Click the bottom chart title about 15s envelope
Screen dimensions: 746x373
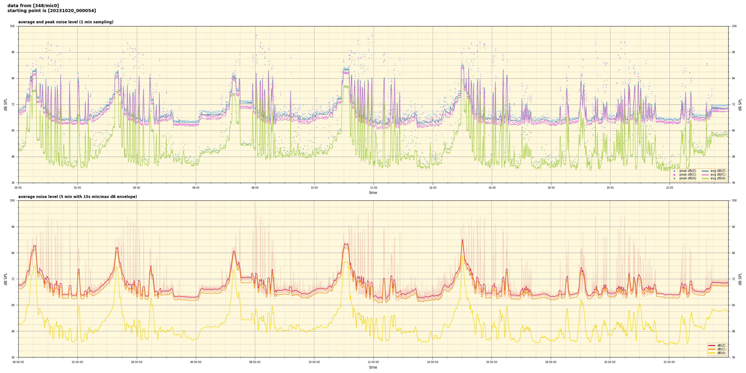click(x=77, y=197)
